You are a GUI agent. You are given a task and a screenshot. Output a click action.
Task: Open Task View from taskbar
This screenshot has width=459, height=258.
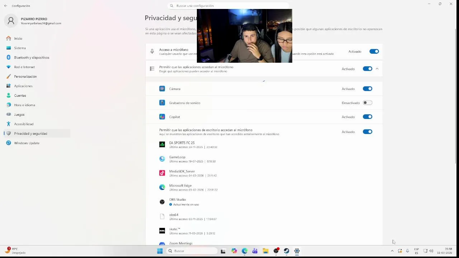(x=223, y=251)
